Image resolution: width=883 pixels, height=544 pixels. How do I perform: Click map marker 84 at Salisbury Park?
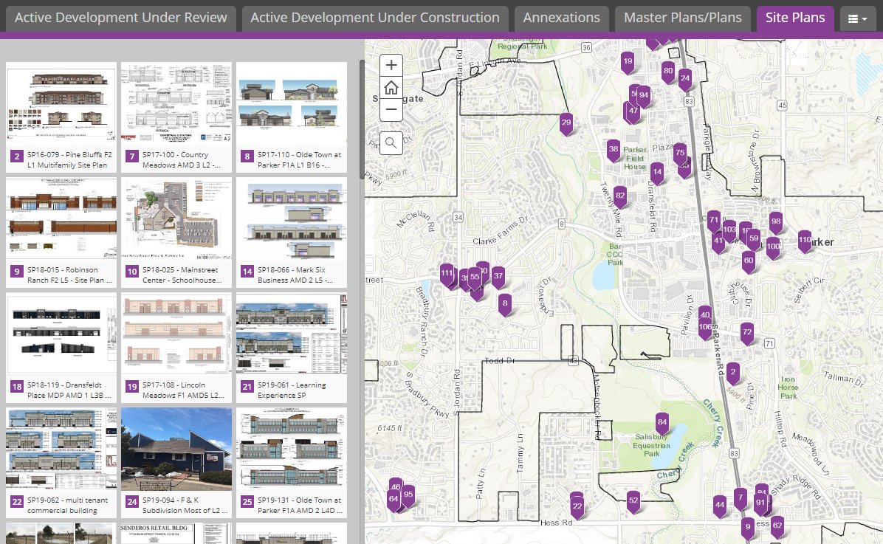pos(662,424)
